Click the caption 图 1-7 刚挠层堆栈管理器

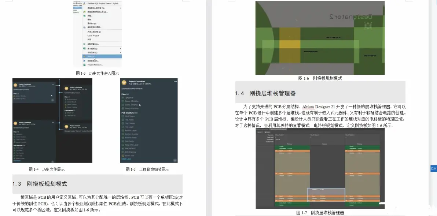tap(320, 213)
